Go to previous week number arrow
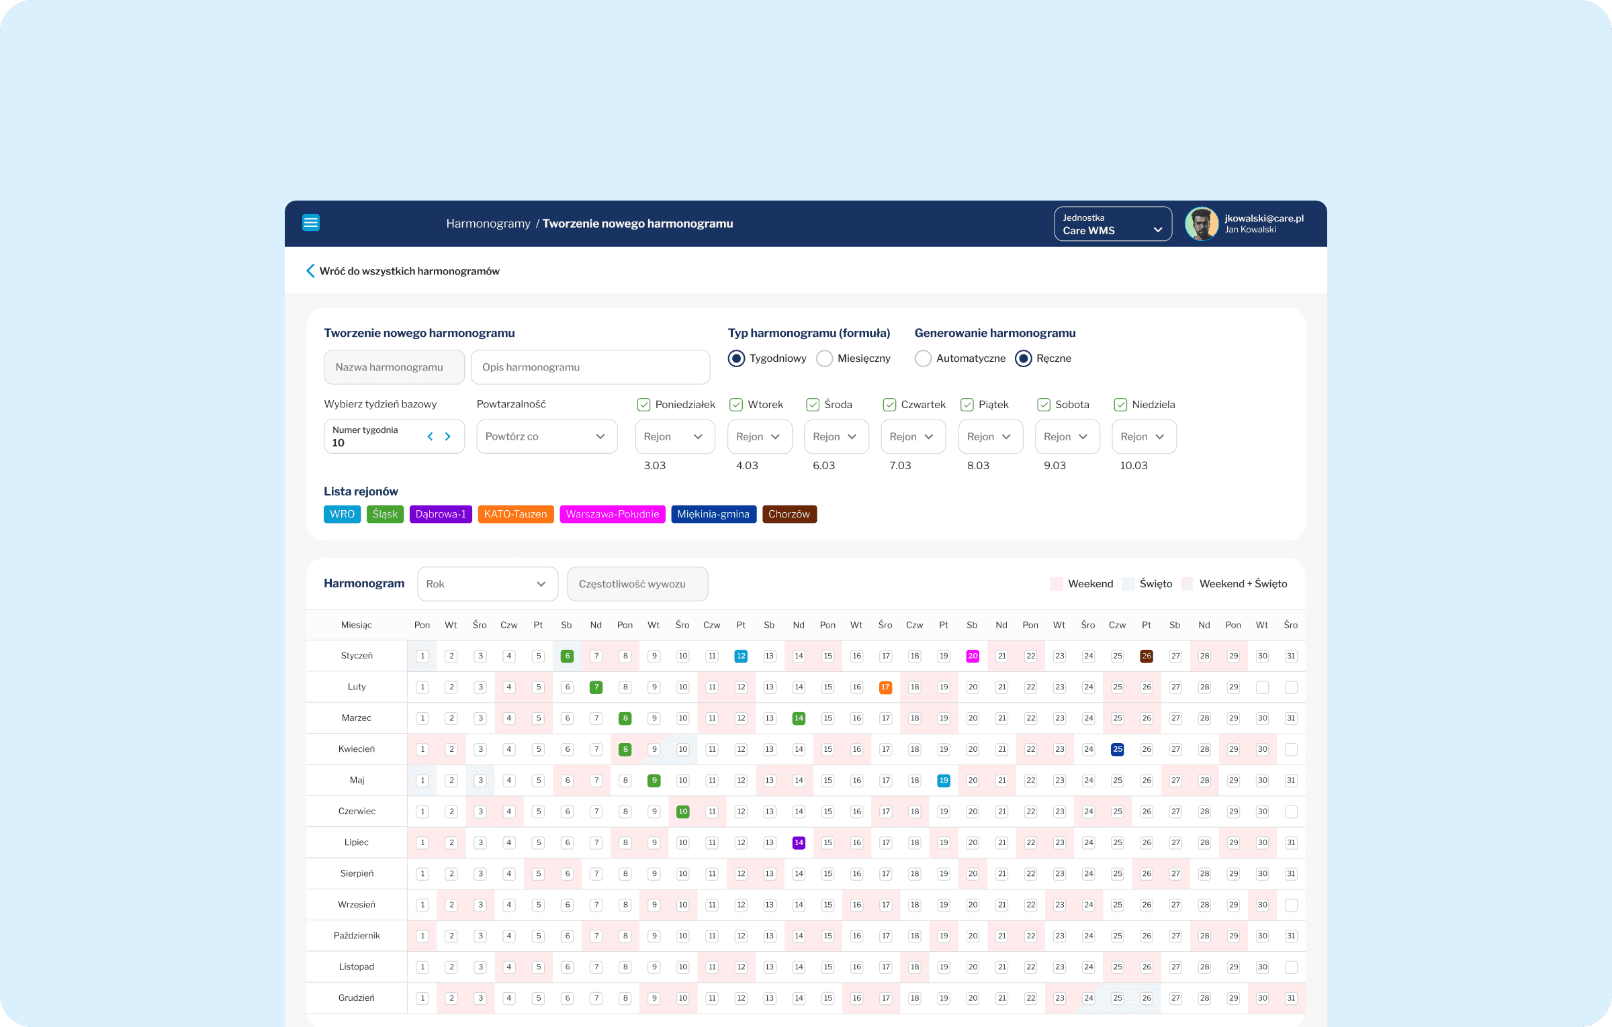The image size is (1612, 1027). 430,436
